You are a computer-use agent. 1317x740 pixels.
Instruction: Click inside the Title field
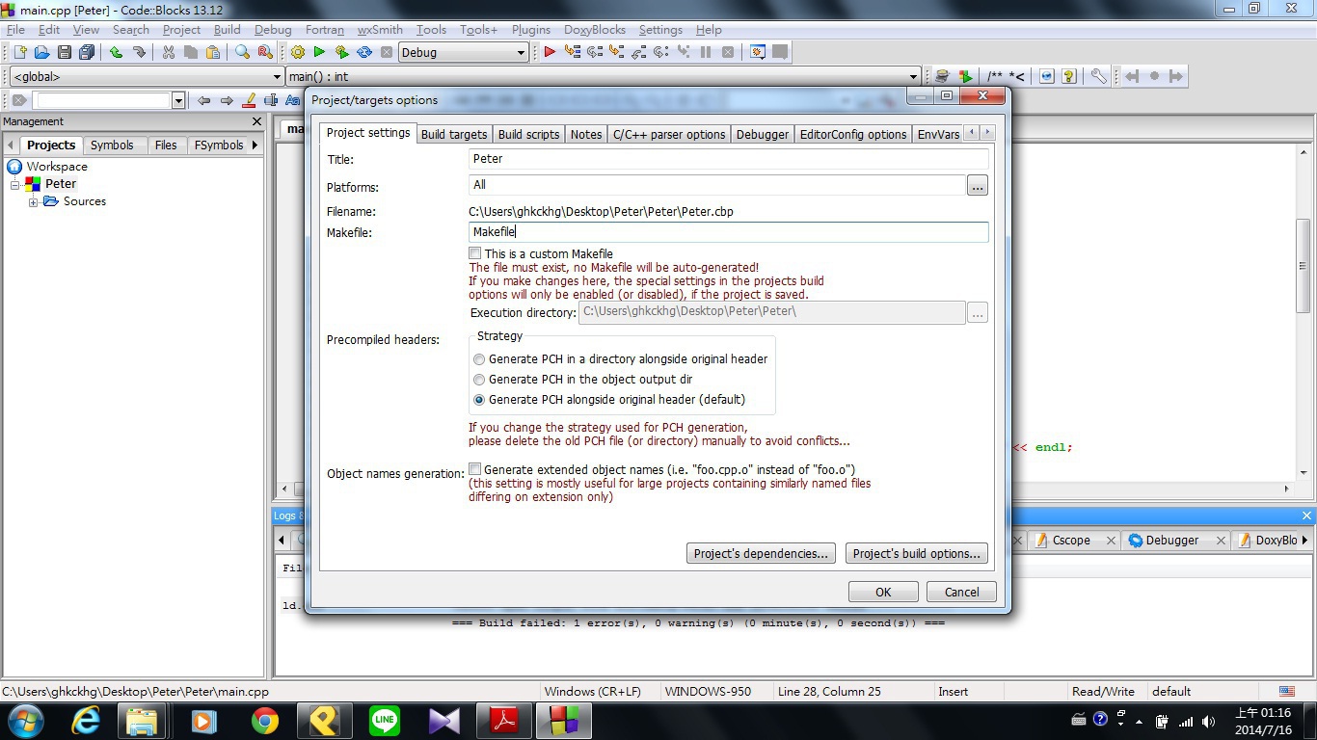point(728,159)
